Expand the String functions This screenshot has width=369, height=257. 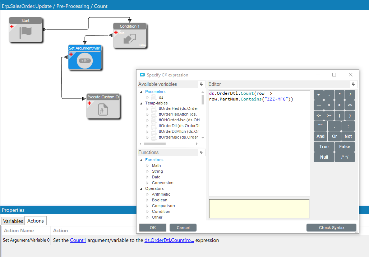148,172
